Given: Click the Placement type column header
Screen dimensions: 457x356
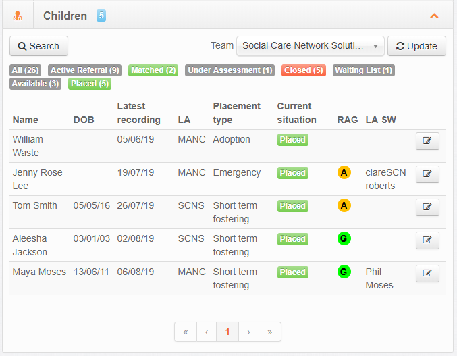Looking at the screenshot, I should point(237,113).
